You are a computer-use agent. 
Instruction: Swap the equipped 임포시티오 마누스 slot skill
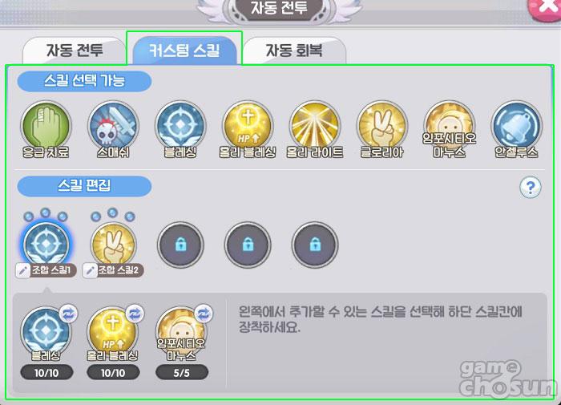point(204,314)
